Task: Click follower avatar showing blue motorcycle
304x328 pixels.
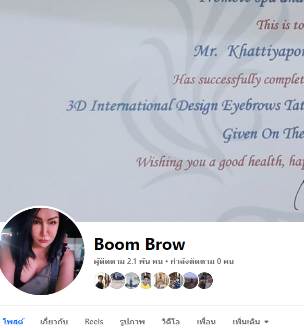Action: (x=117, y=281)
